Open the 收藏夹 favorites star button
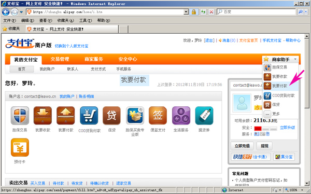Screen dimensions: 311x194 coord(11,29)
